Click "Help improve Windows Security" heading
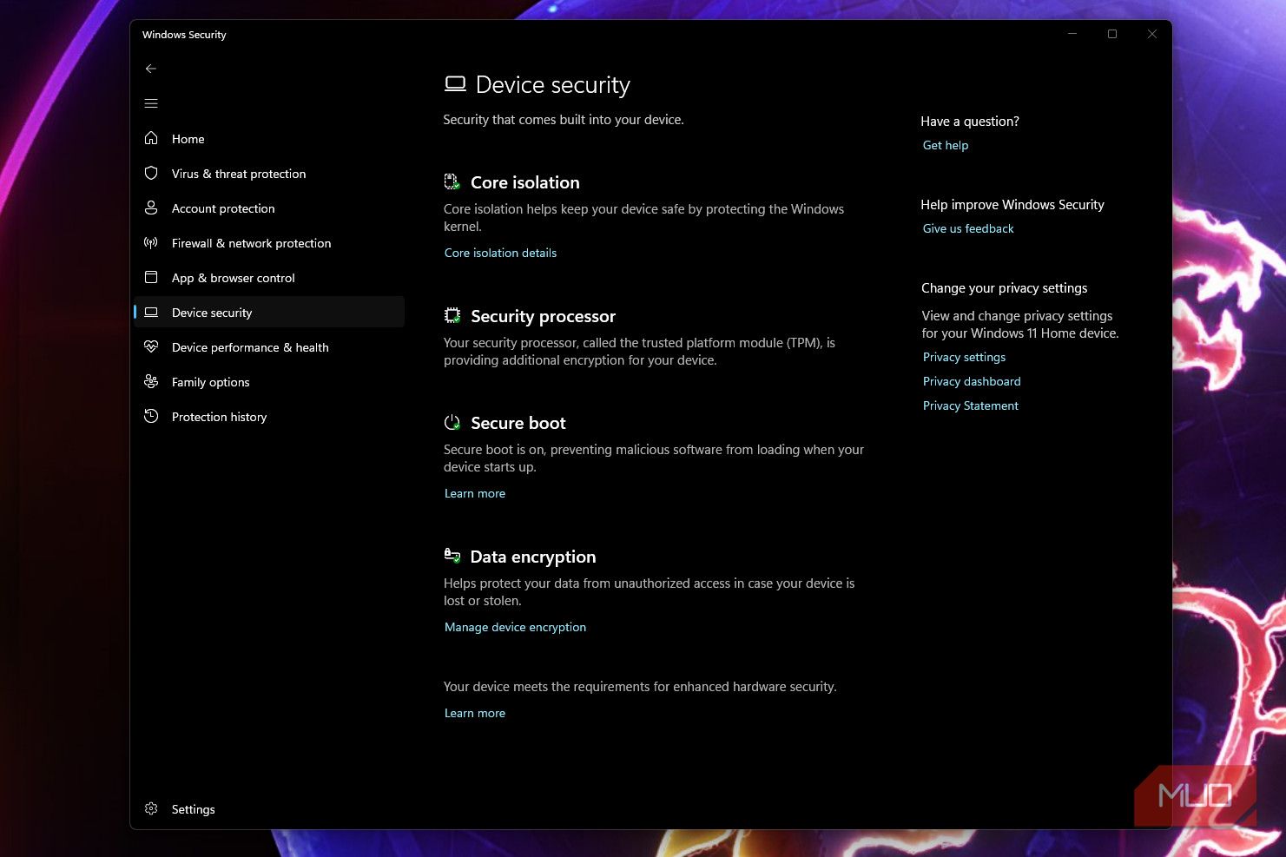The height and width of the screenshot is (857, 1286). [1012, 205]
